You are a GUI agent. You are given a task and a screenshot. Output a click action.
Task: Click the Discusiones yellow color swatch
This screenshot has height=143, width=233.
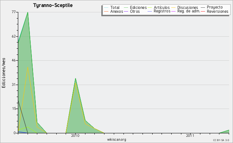174,7
